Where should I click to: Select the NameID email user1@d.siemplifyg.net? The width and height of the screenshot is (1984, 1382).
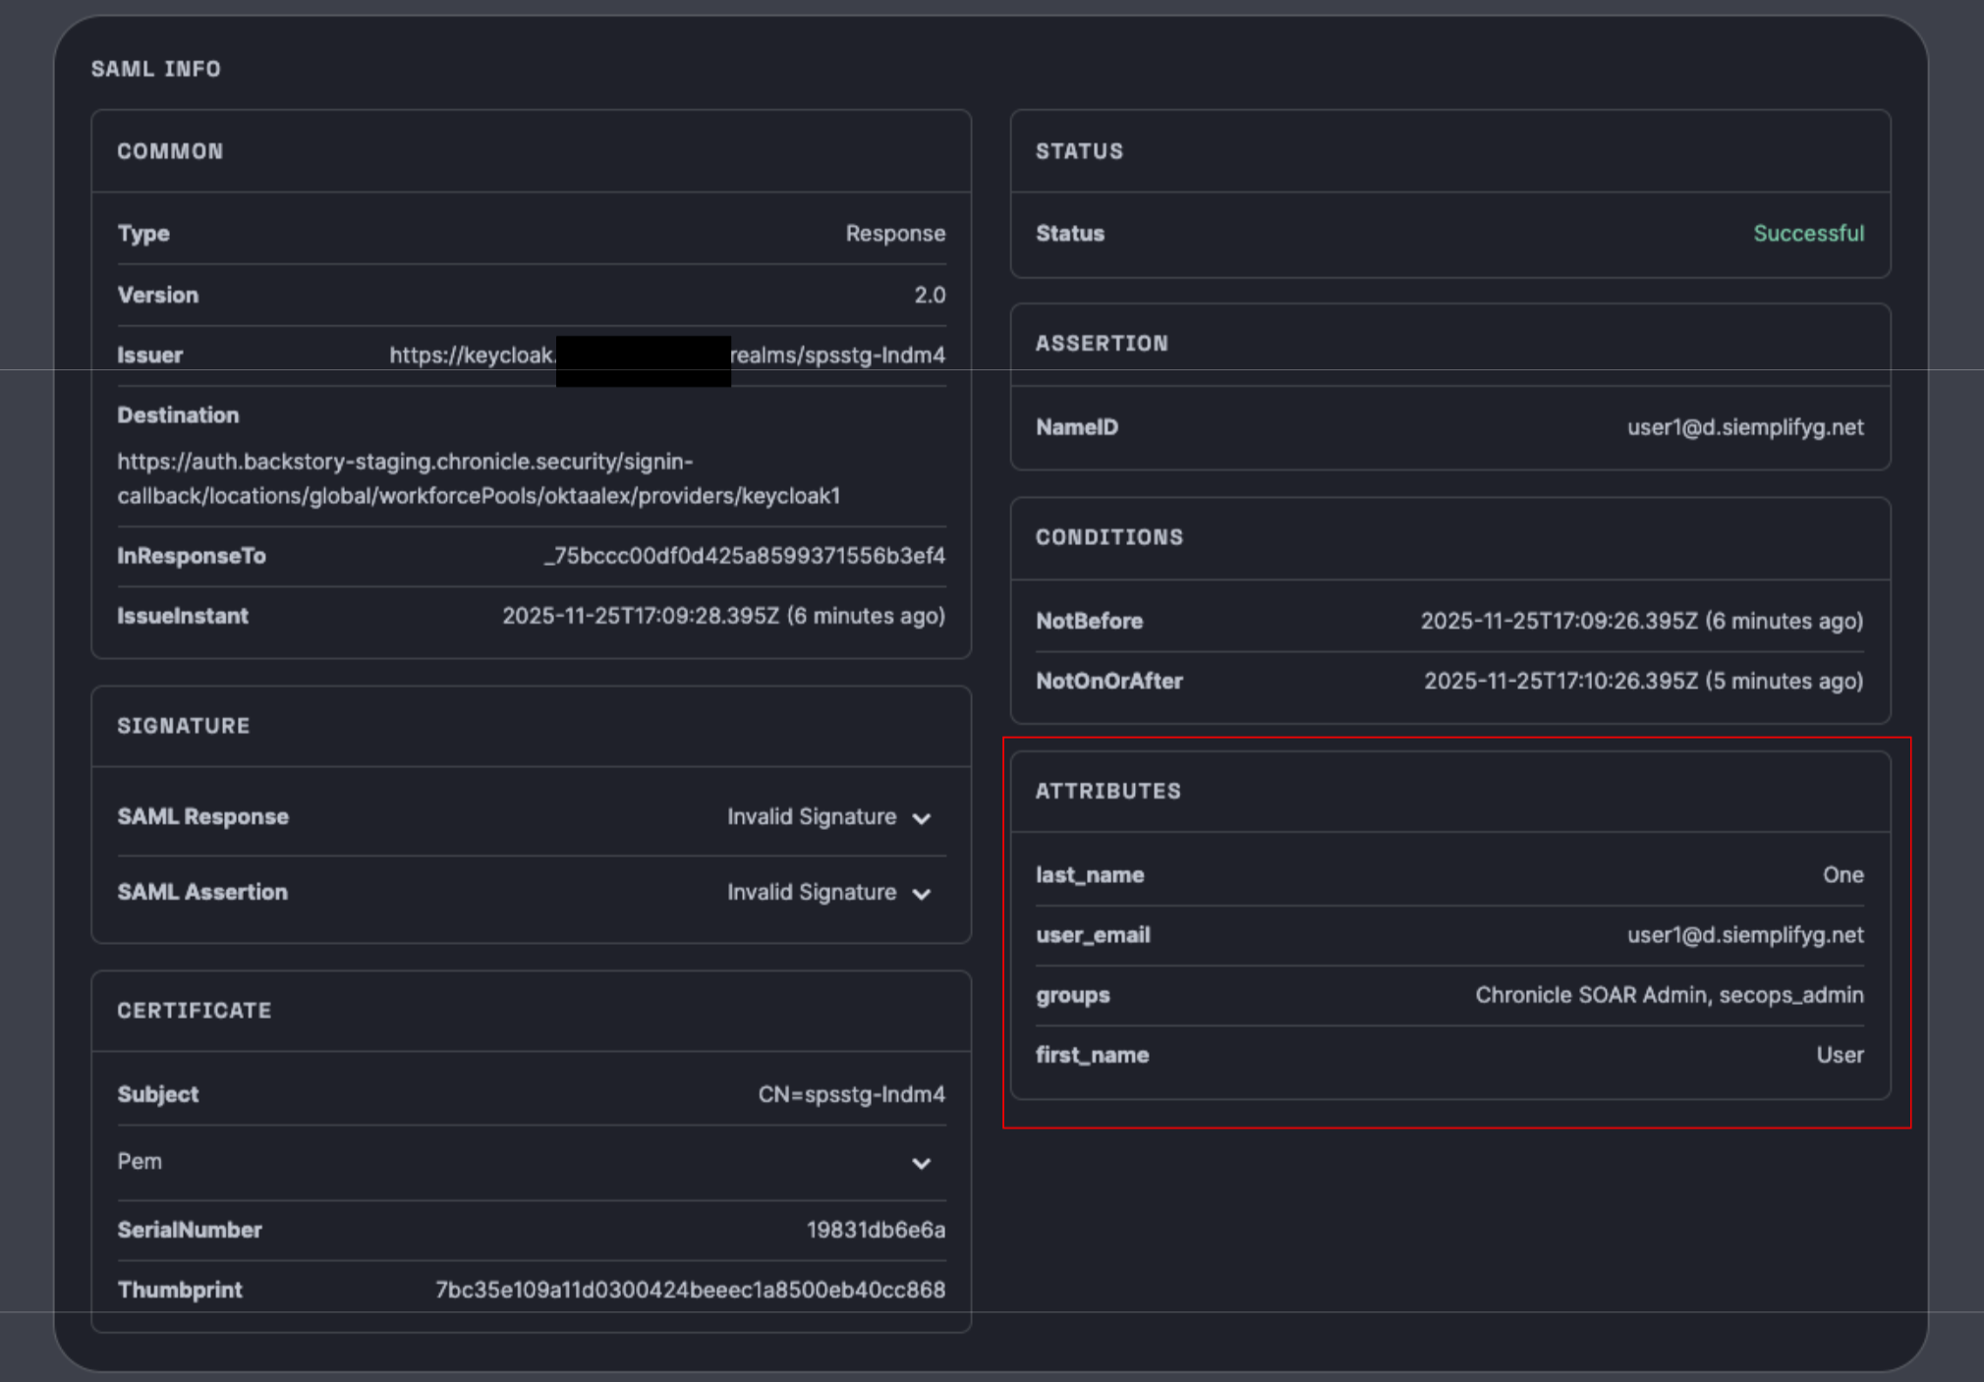[x=1744, y=427]
